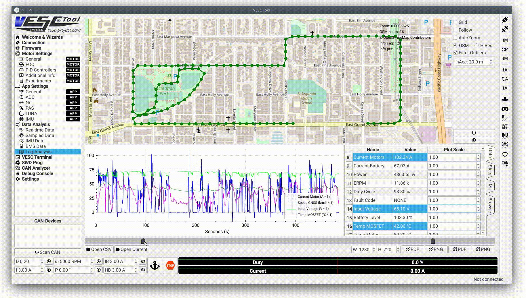Click the connect plug icon at top right
Screen dimensions: 526x298
coord(505,20)
